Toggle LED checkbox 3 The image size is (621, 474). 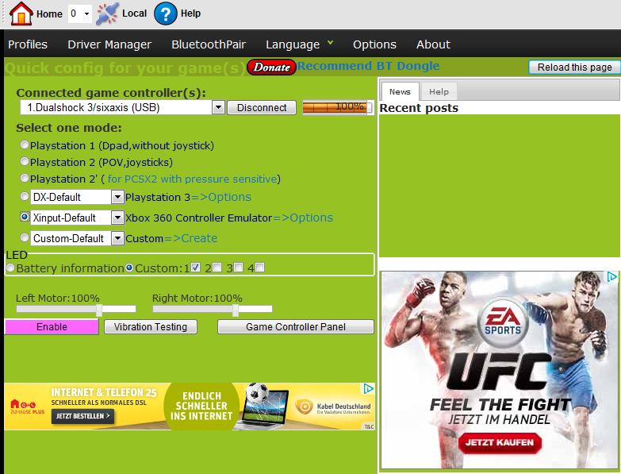239,267
